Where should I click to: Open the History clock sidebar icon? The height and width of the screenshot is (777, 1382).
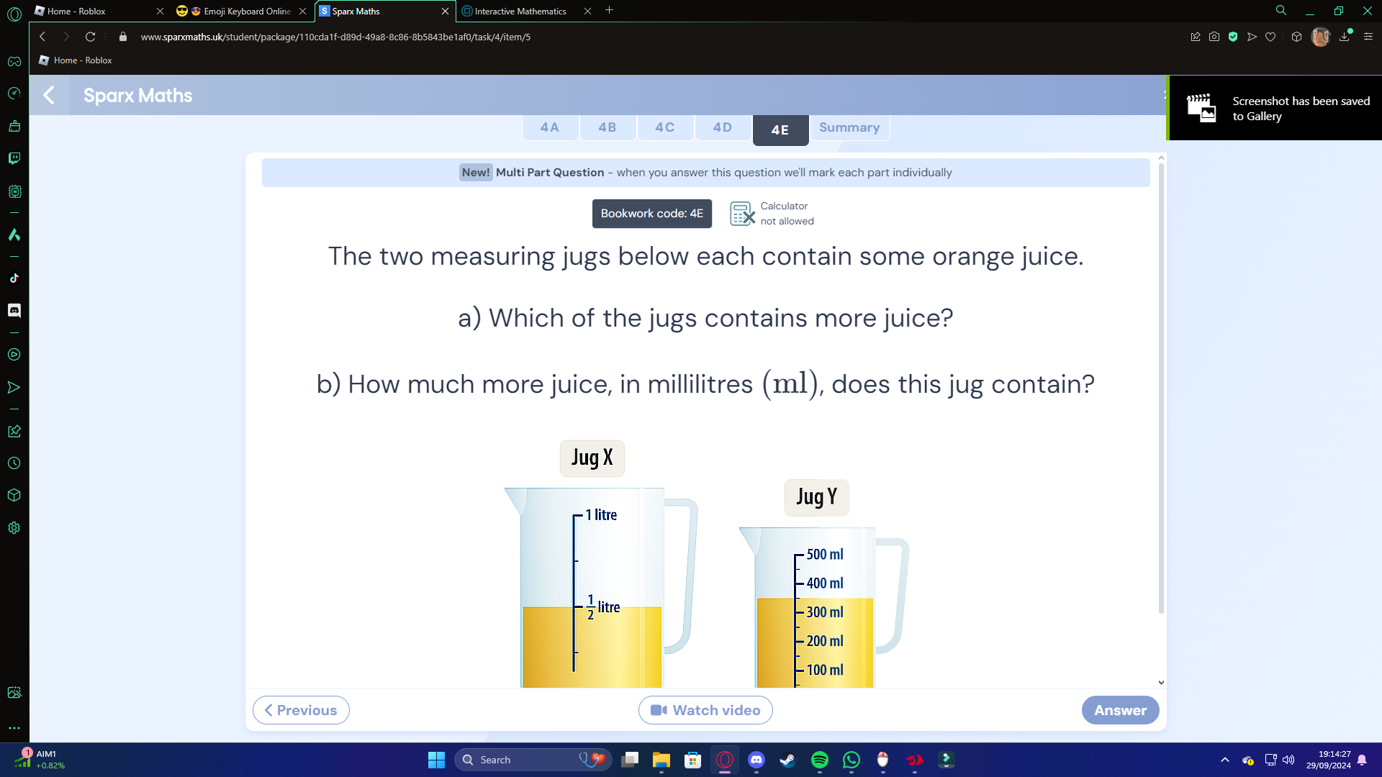point(14,463)
